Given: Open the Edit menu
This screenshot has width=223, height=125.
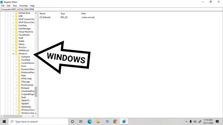Looking at the screenshot, I should coord(8,6).
